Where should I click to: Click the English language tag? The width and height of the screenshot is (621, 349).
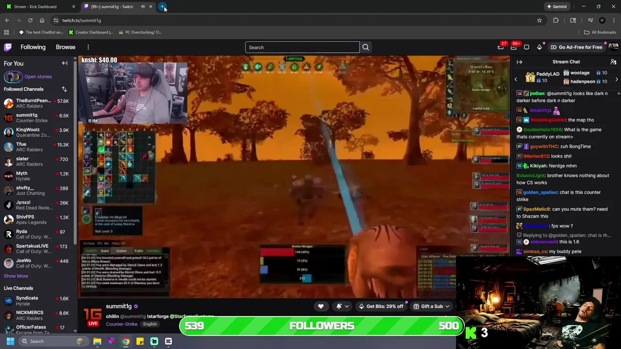pyautogui.click(x=150, y=324)
